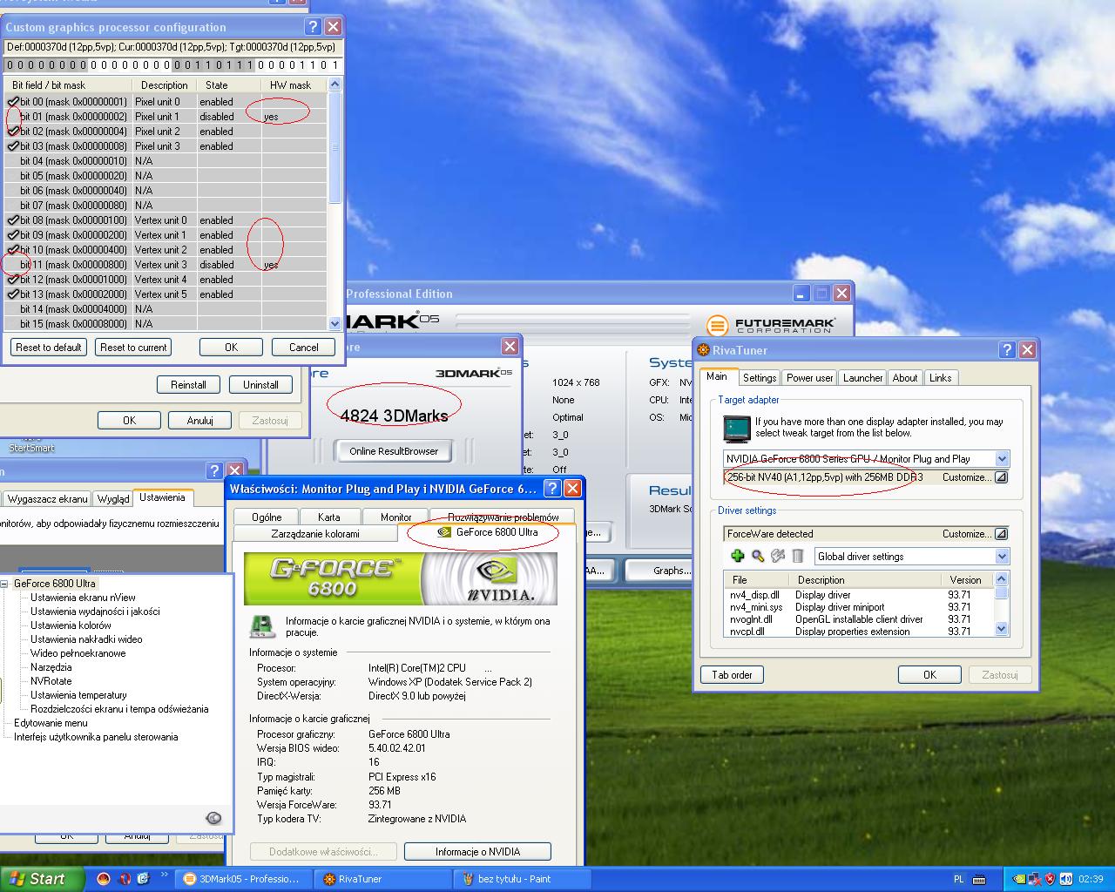Toggle the bit 10 Vertex unit 2 checkbox
This screenshot has width=1115, height=892.
13,250
